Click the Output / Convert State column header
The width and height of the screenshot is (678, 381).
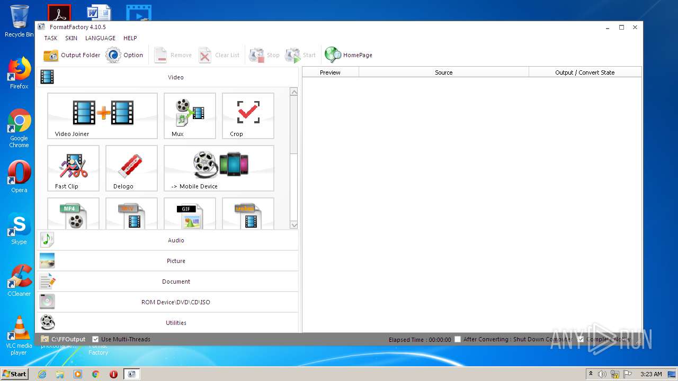(x=585, y=72)
